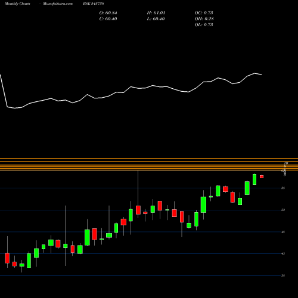Click the "BSE 543738" symbol text
The width and height of the screenshot is (298, 298).
point(94,4)
